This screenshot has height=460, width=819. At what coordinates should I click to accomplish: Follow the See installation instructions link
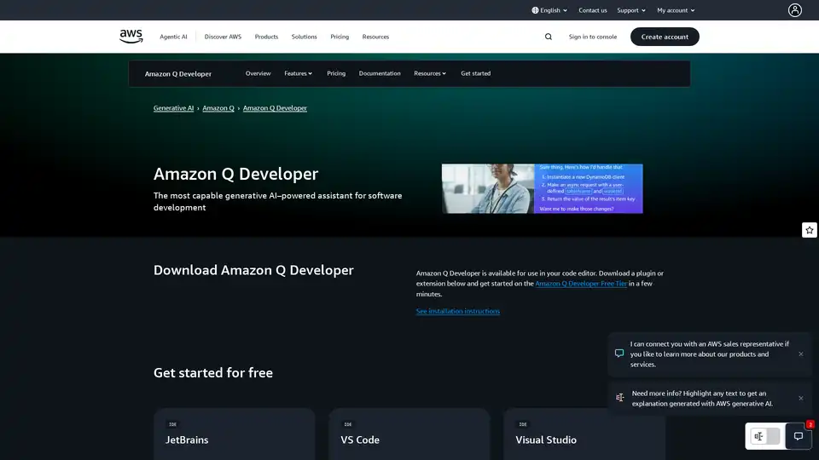coord(458,311)
